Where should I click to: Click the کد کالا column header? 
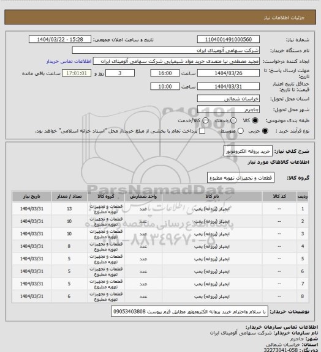pos(279,196)
